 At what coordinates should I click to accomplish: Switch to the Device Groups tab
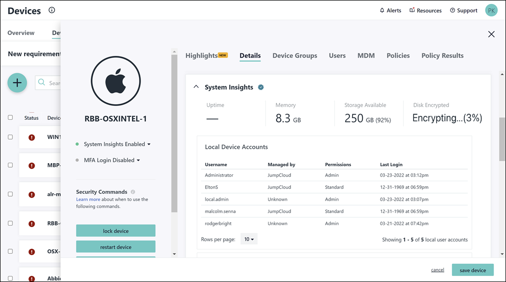(294, 55)
